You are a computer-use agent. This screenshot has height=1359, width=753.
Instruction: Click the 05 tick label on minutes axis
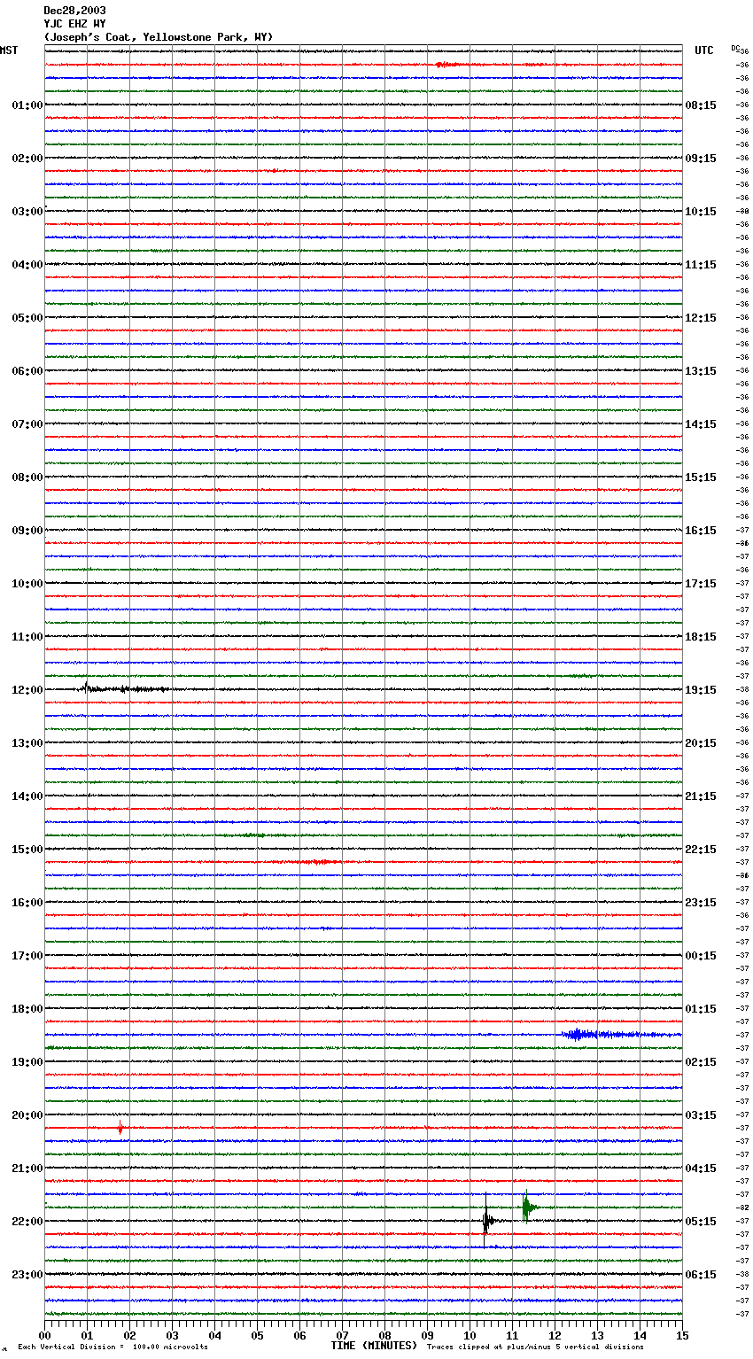click(x=257, y=1335)
